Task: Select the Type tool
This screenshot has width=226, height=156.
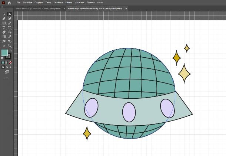Action: pyautogui.click(x=4, y=28)
